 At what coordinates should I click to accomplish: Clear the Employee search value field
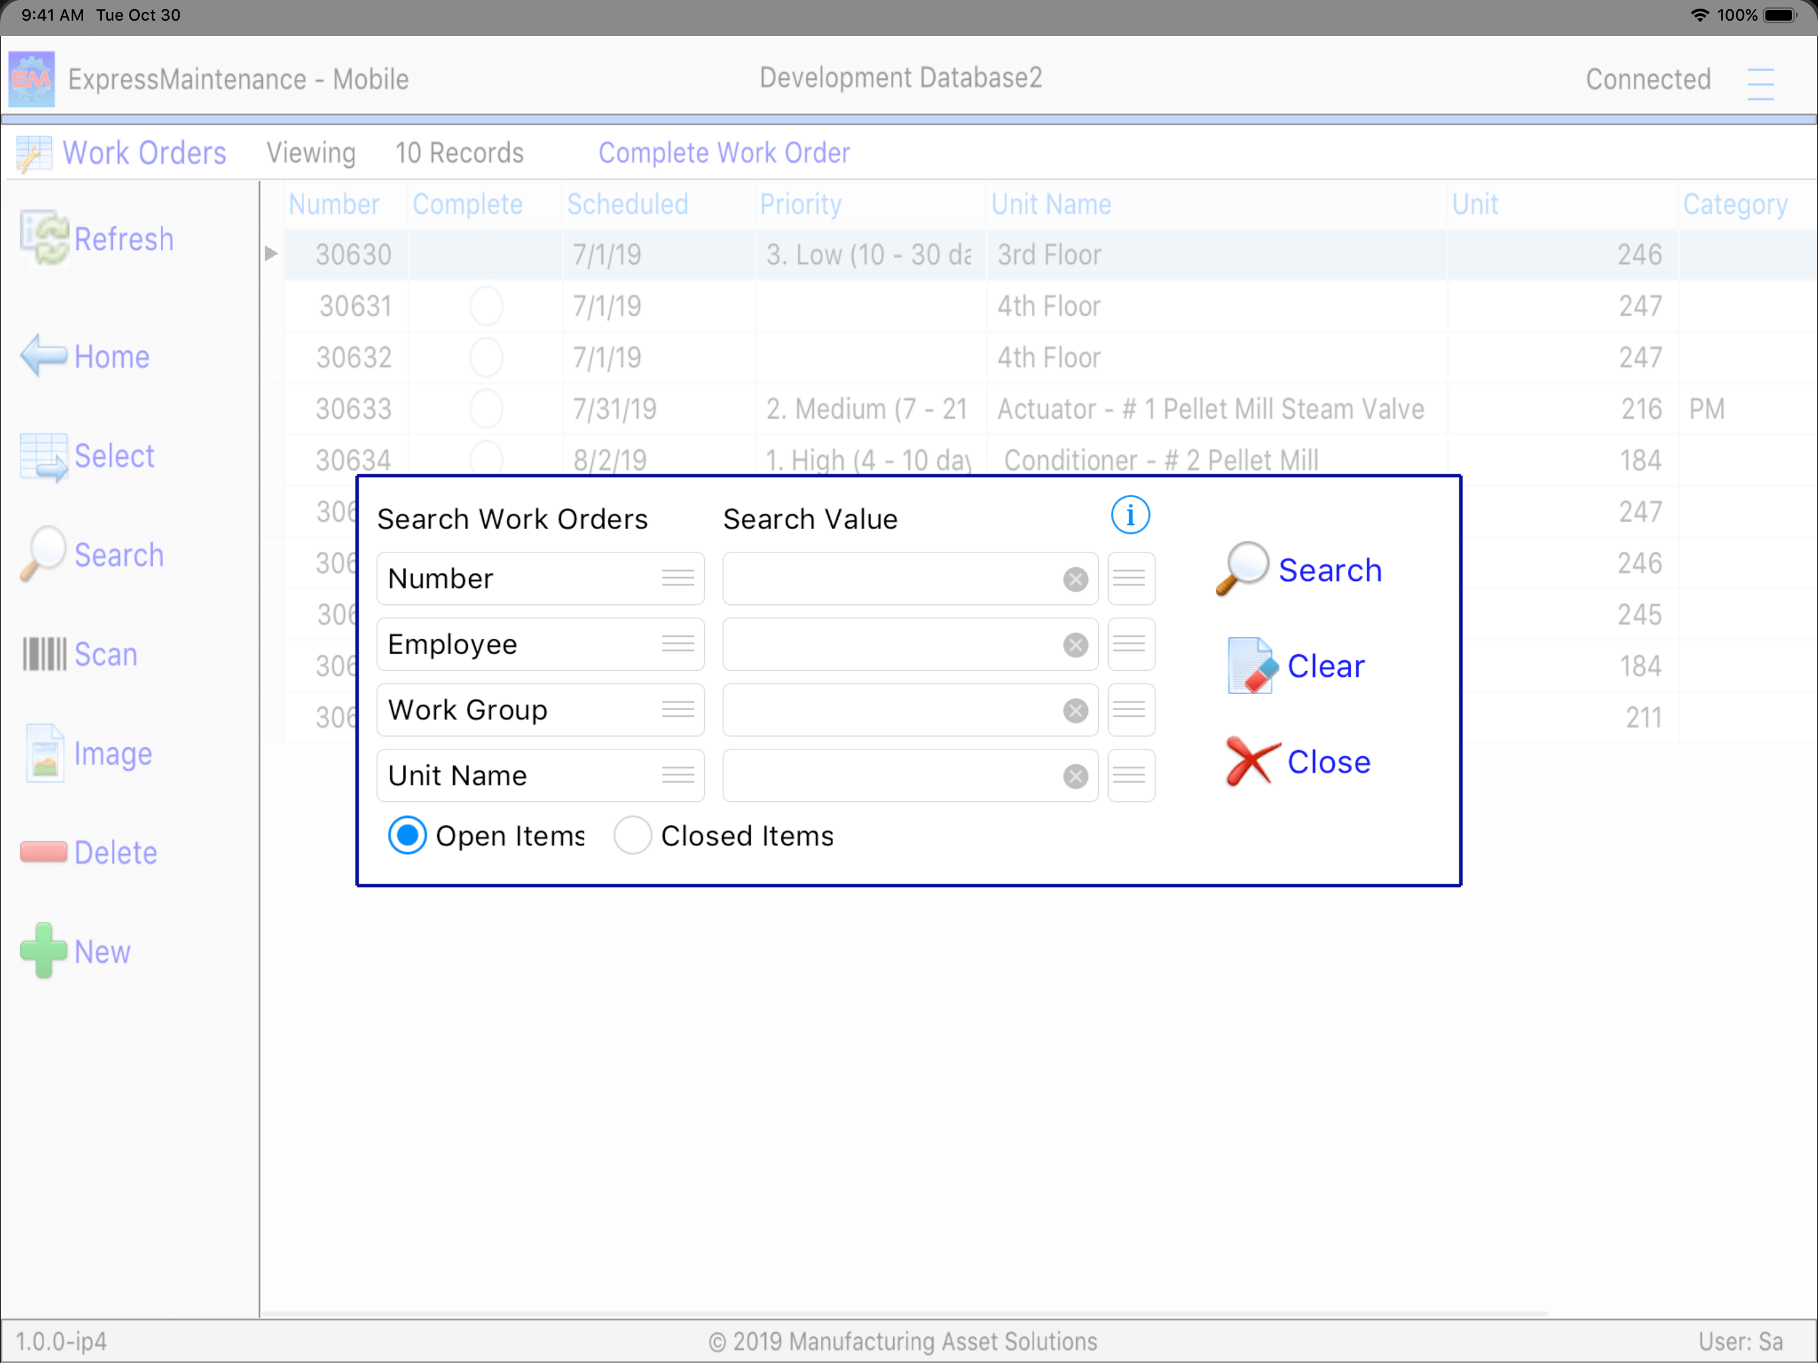tap(1075, 646)
